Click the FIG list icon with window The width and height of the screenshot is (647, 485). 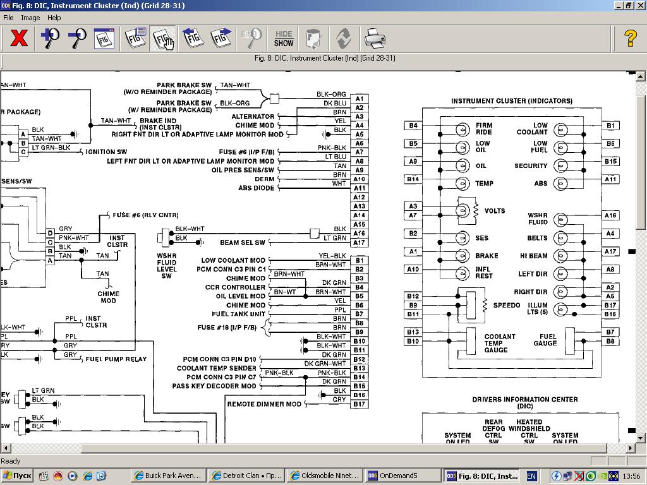pos(135,39)
